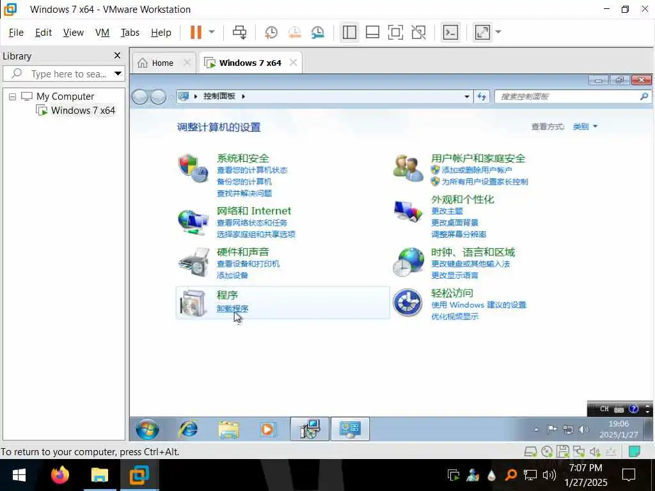Click the Programs category icon
This screenshot has width=655, height=491.
click(193, 302)
